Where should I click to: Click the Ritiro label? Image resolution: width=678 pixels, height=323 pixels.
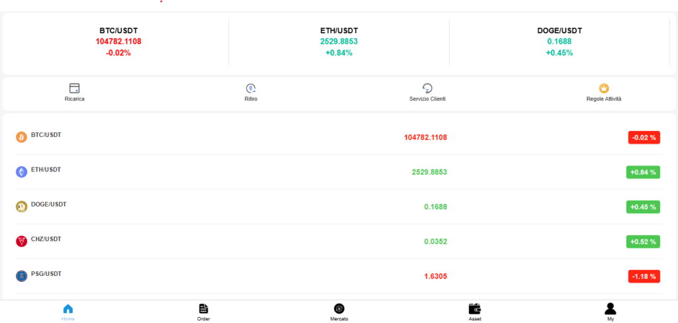(x=251, y=99)
